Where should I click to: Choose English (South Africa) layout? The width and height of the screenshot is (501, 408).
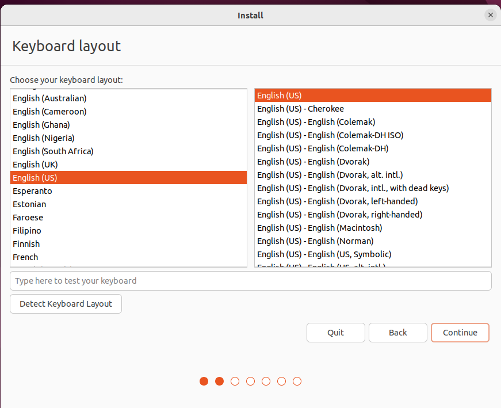(x=53, y=151)
